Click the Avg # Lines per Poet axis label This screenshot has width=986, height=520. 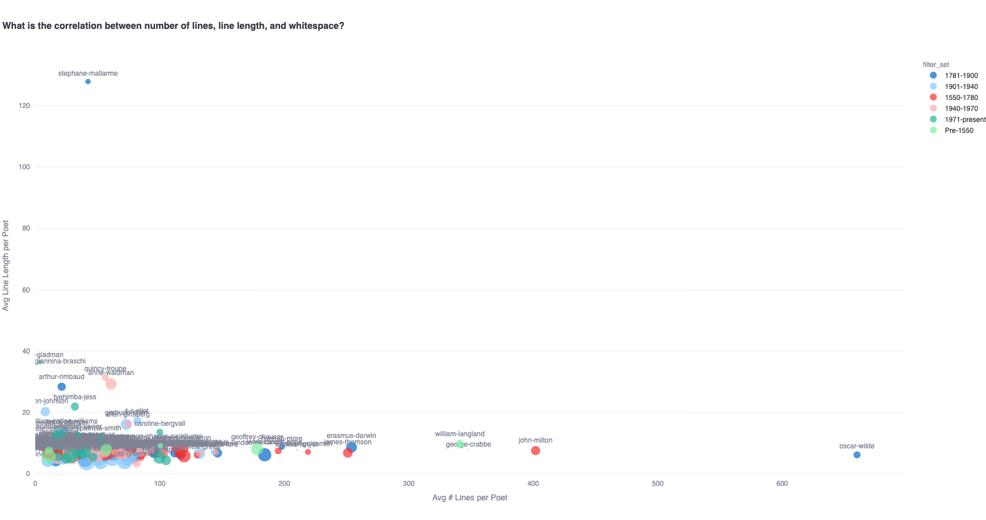pos(470,497)
